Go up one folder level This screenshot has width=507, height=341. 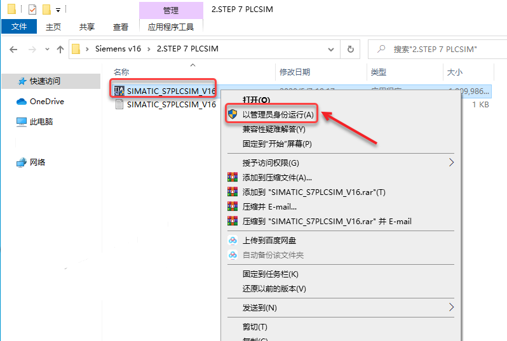pyautogui.click(x=60, y=50)
